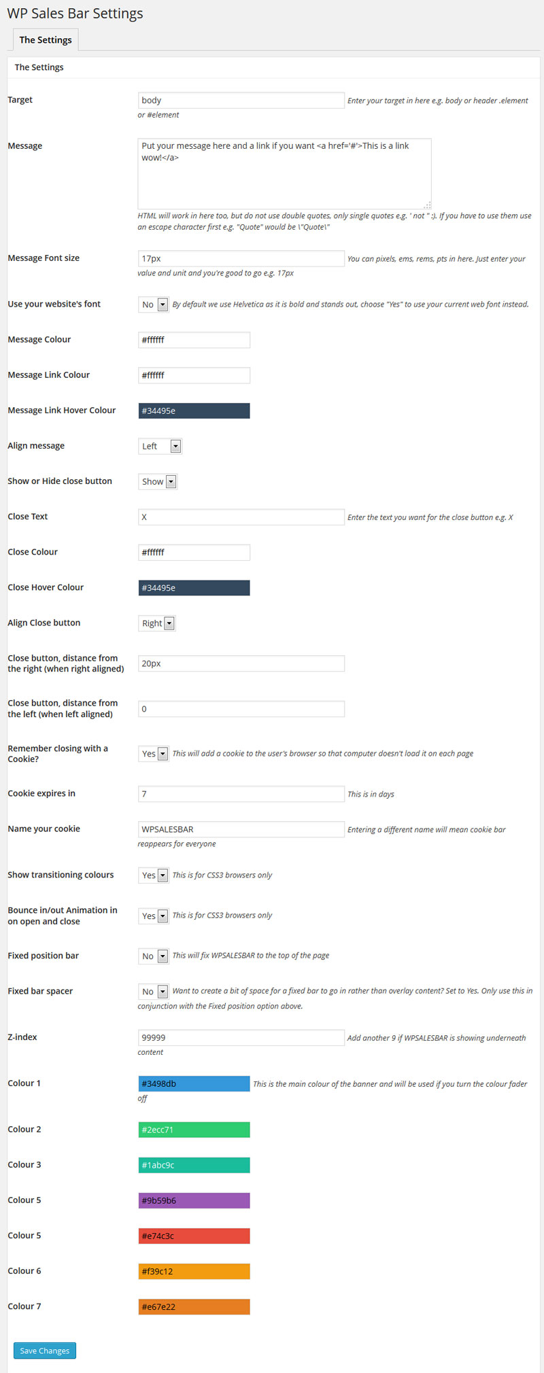Focus the Z-index input field

[x=241, y=1038]
